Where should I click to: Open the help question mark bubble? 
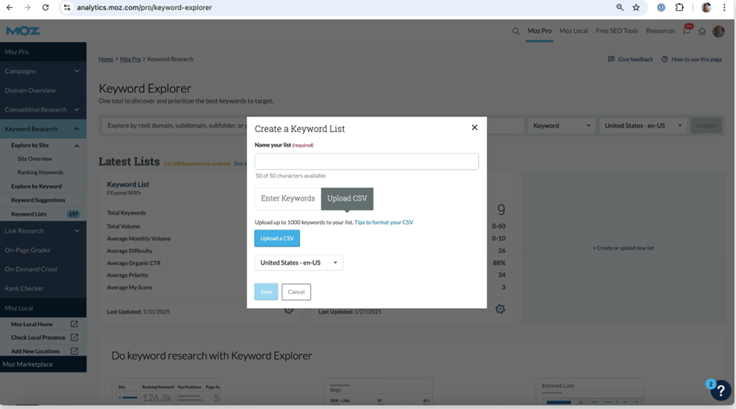point(720,389)
